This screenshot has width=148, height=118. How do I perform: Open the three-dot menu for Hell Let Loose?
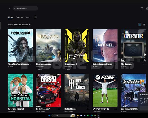click(87, 109)
